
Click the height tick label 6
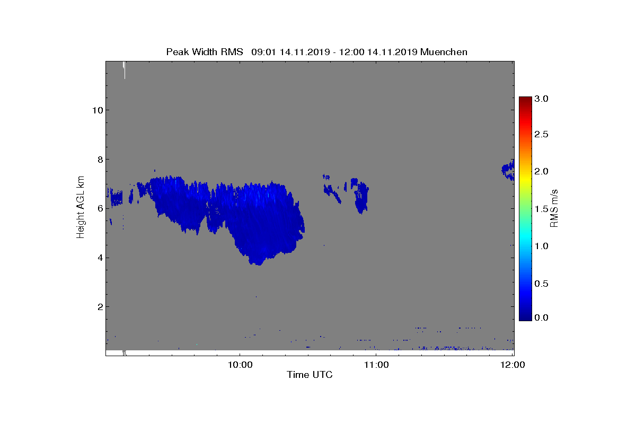[99, 208]
